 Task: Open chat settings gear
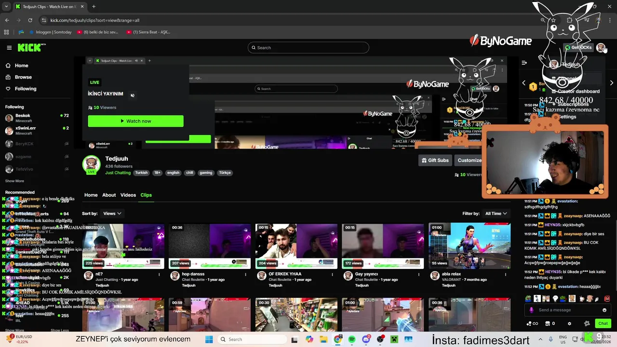569,323
